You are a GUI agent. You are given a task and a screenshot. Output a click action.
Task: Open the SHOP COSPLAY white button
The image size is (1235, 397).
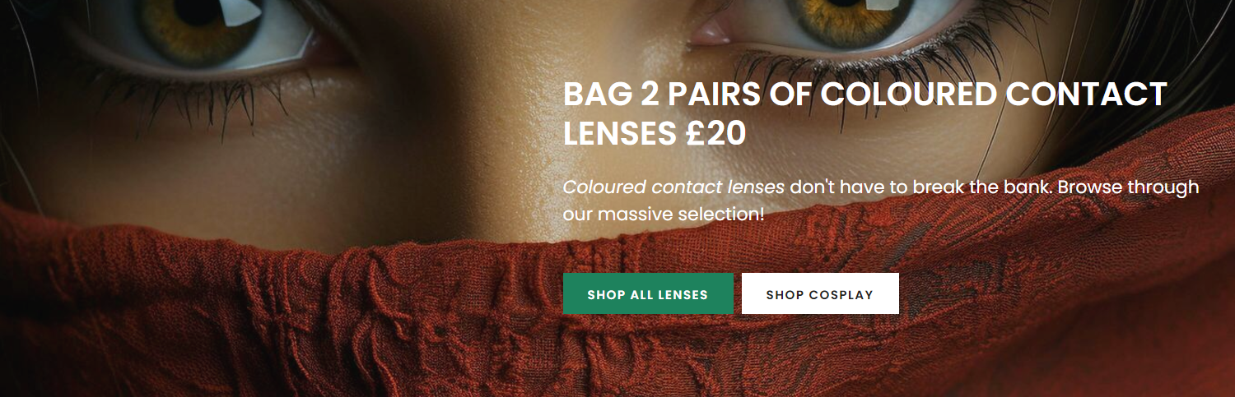[x=820, y=293]
